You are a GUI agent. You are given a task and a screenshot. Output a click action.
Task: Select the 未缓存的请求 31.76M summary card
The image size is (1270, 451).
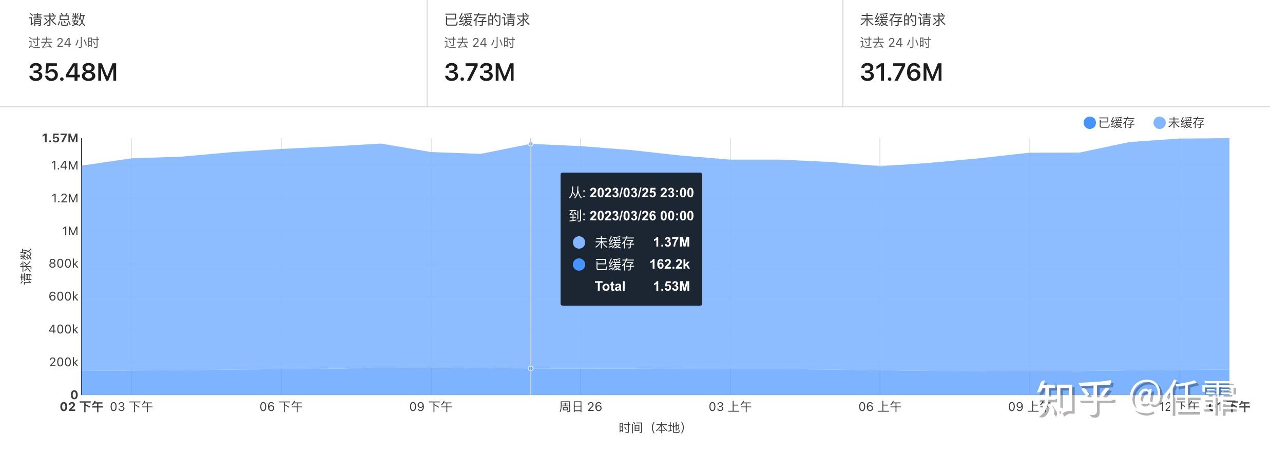(x=1056, y=53)
